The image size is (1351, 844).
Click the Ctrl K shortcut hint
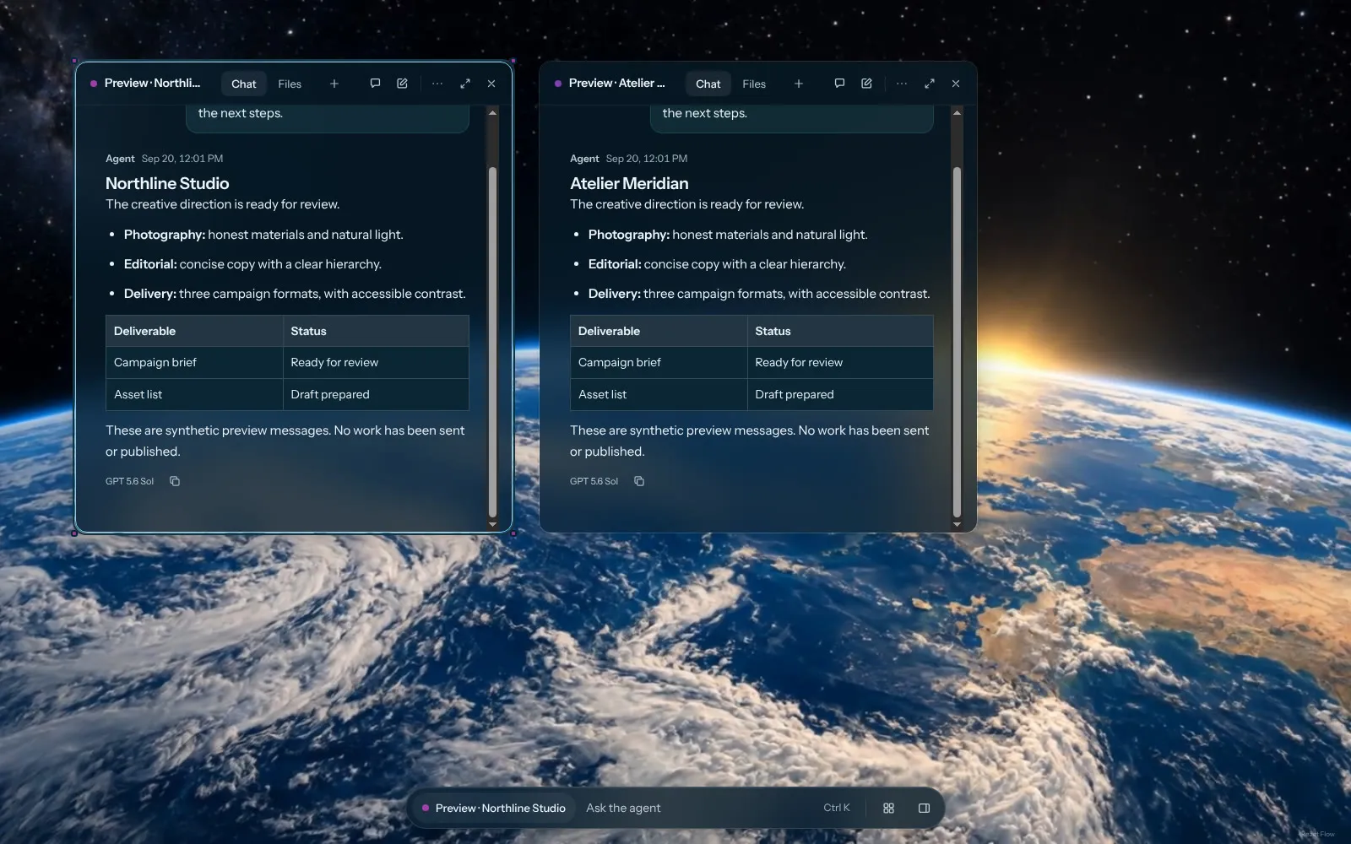pos(837,808)
